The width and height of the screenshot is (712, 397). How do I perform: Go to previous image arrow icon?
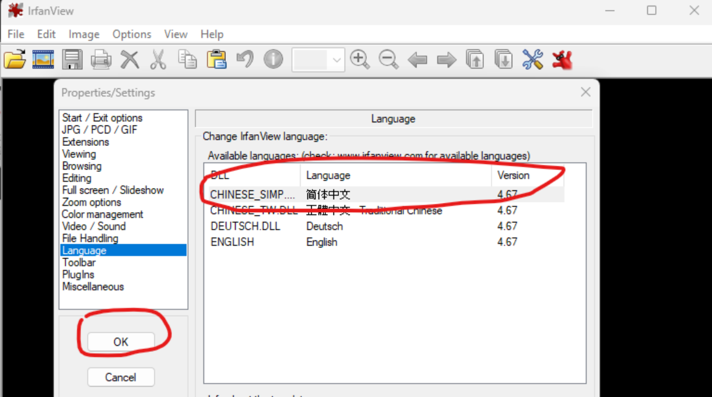(x=418, y=59)
